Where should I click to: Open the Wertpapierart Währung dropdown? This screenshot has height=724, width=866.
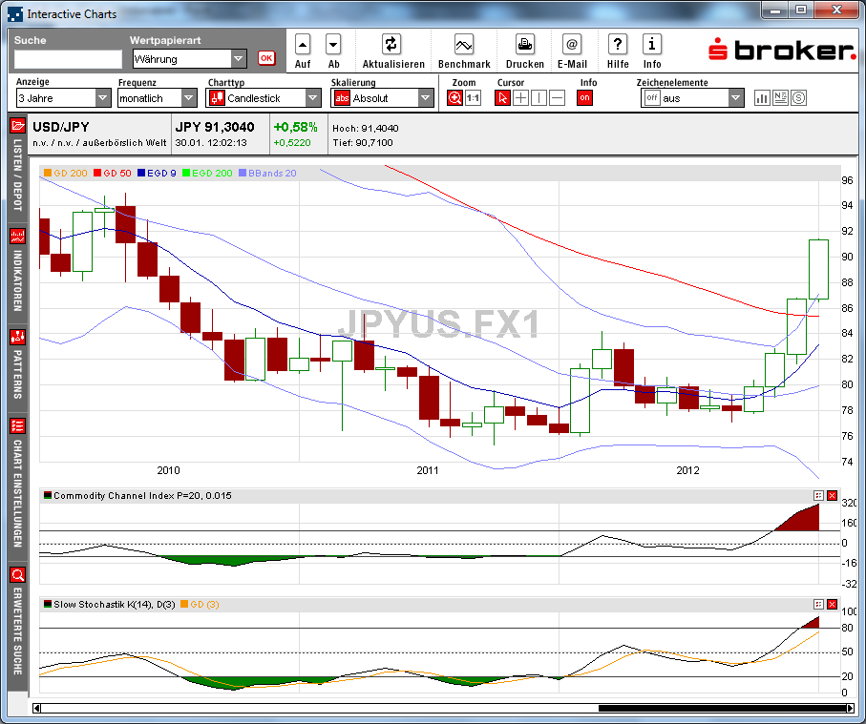189,58
